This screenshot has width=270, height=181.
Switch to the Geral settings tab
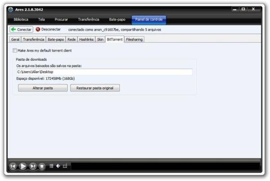(15, 40)
